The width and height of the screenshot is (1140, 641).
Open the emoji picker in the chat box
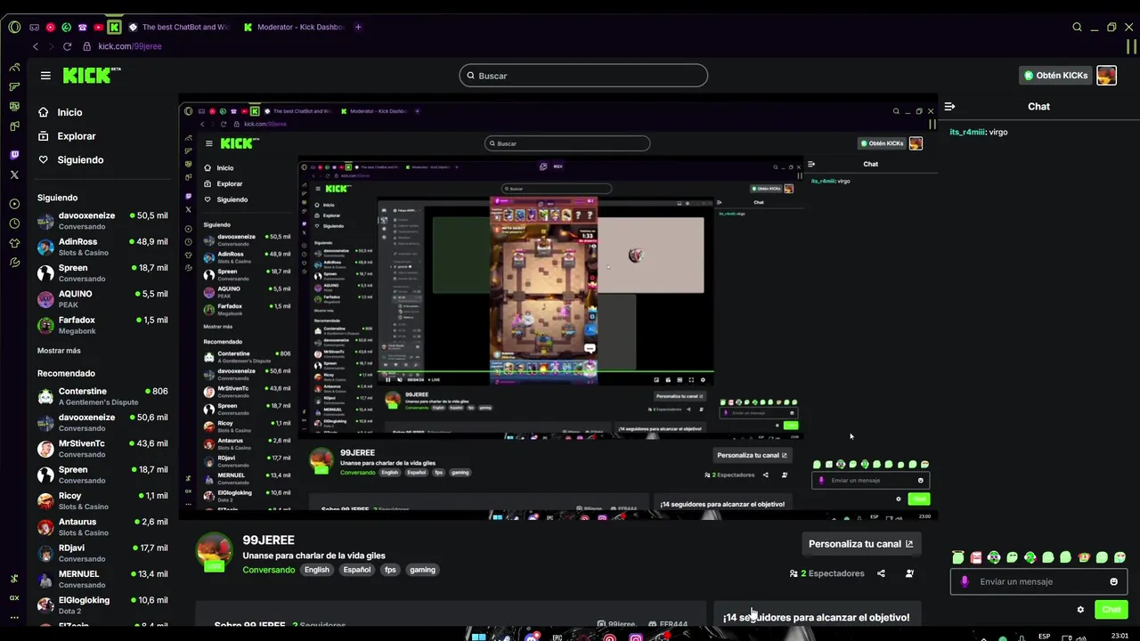coord(1113,581)
